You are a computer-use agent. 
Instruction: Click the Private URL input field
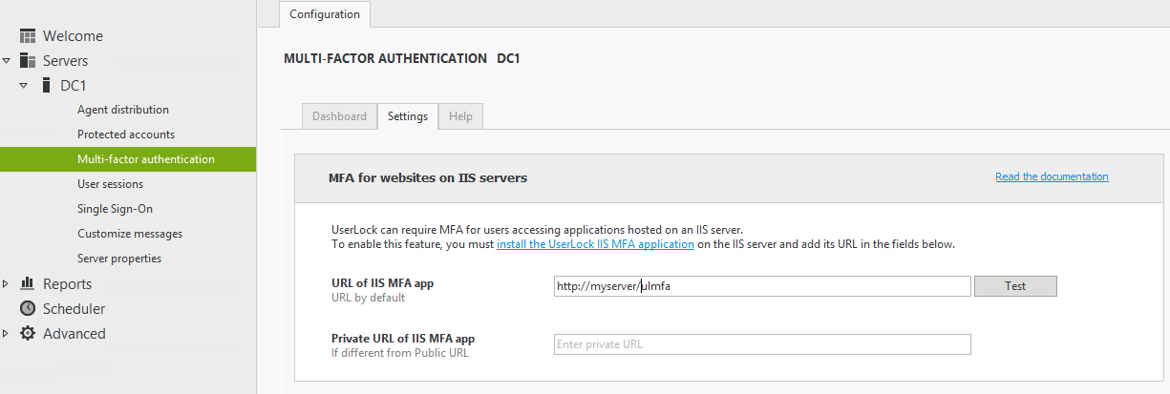(x=762, y=344)
